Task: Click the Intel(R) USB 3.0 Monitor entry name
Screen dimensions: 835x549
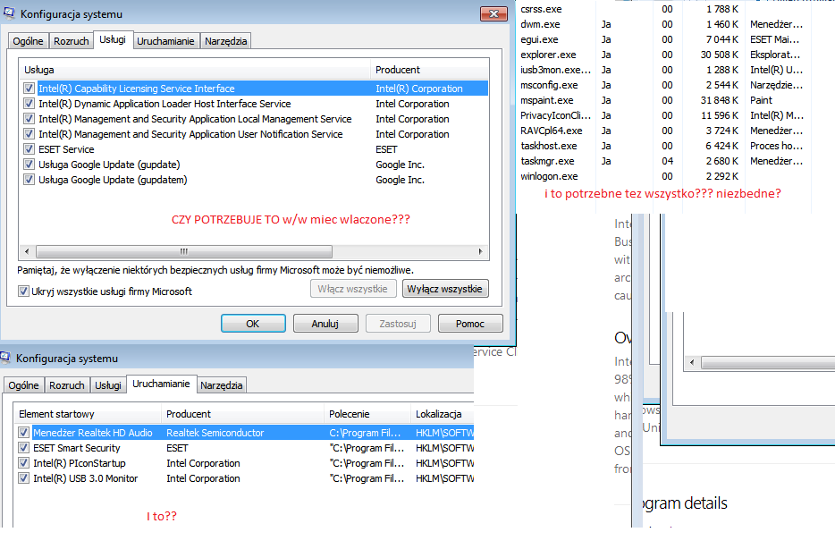Action: click(x=85, y=478)
